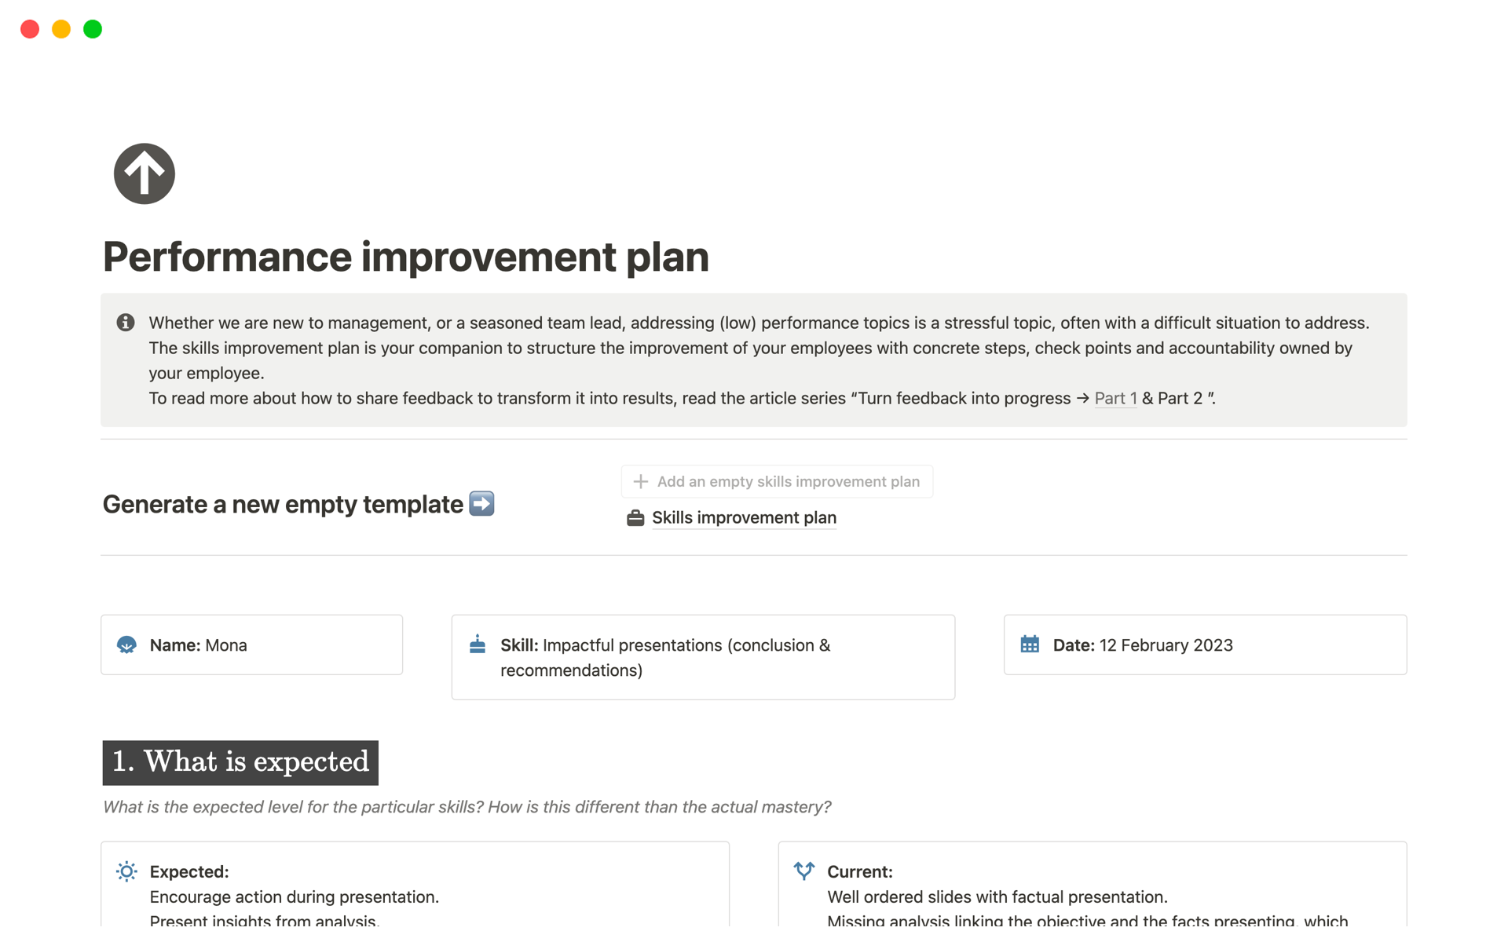Click the blue avatar icon next to Name
Viewport: 1508px width, 942px height.
[126, 644]
